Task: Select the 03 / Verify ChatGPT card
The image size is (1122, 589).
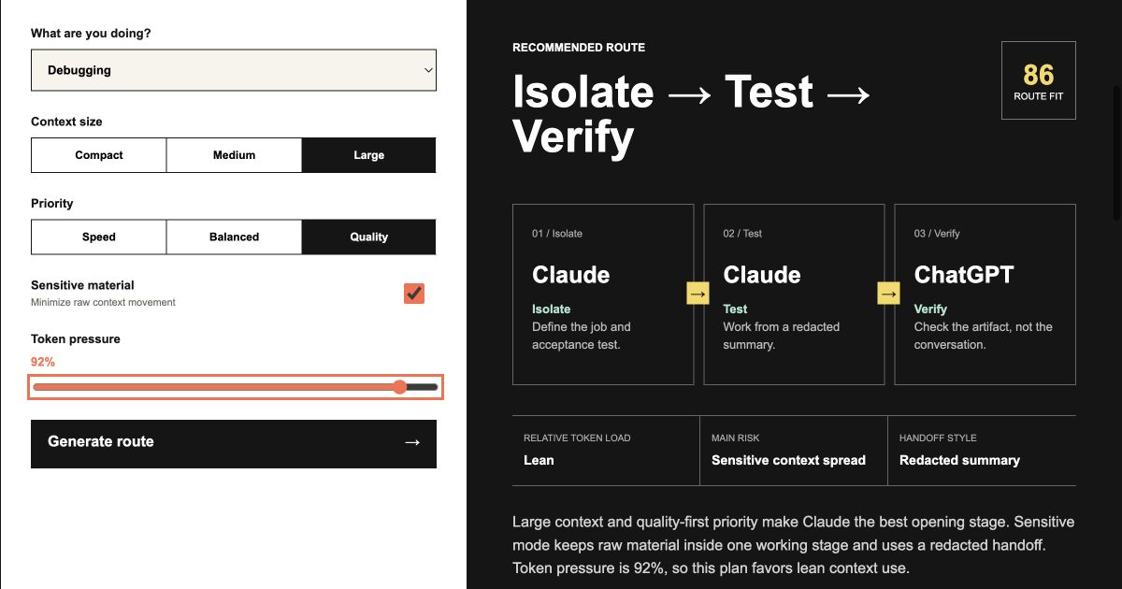Action: [985, 294]
